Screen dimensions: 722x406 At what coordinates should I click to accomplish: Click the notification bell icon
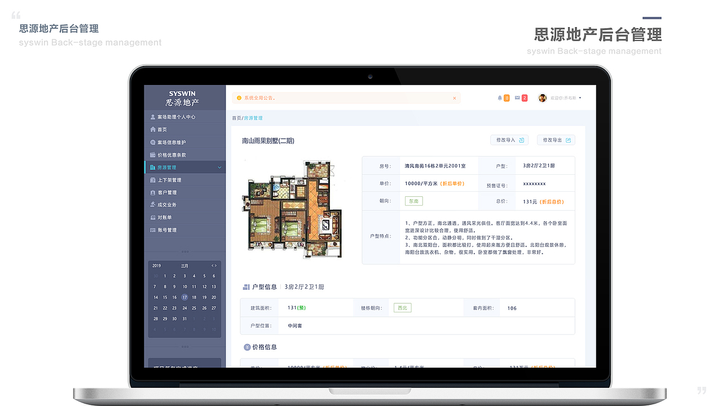click(500, 98)
